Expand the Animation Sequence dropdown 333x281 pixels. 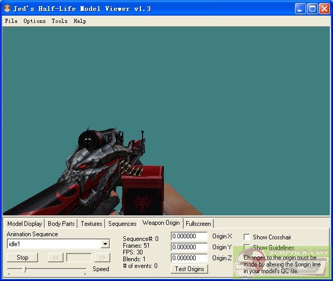click(105, 244)
